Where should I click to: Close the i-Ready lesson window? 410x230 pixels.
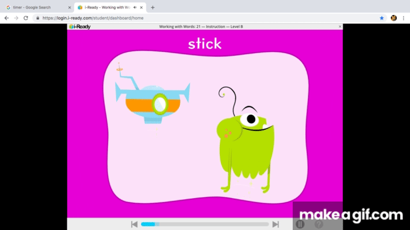click(x=340, y=26)
